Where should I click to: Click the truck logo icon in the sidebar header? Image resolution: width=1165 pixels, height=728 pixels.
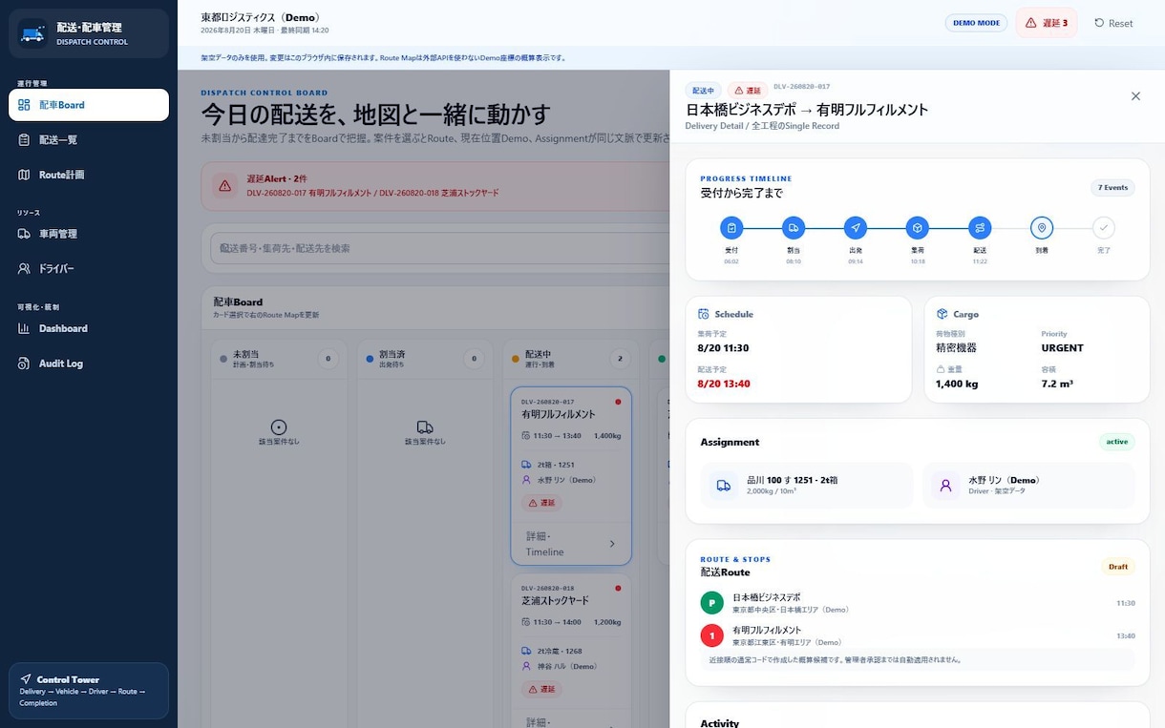(32, 34)
